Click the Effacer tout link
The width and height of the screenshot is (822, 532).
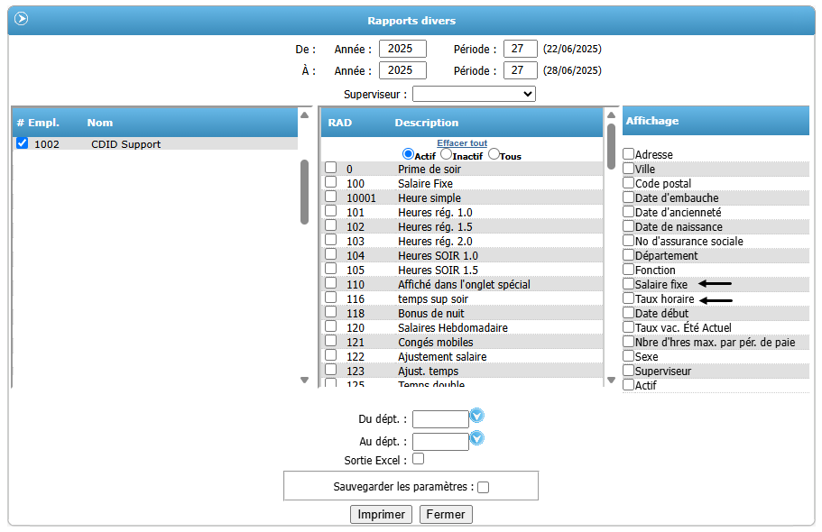[462, 143]
